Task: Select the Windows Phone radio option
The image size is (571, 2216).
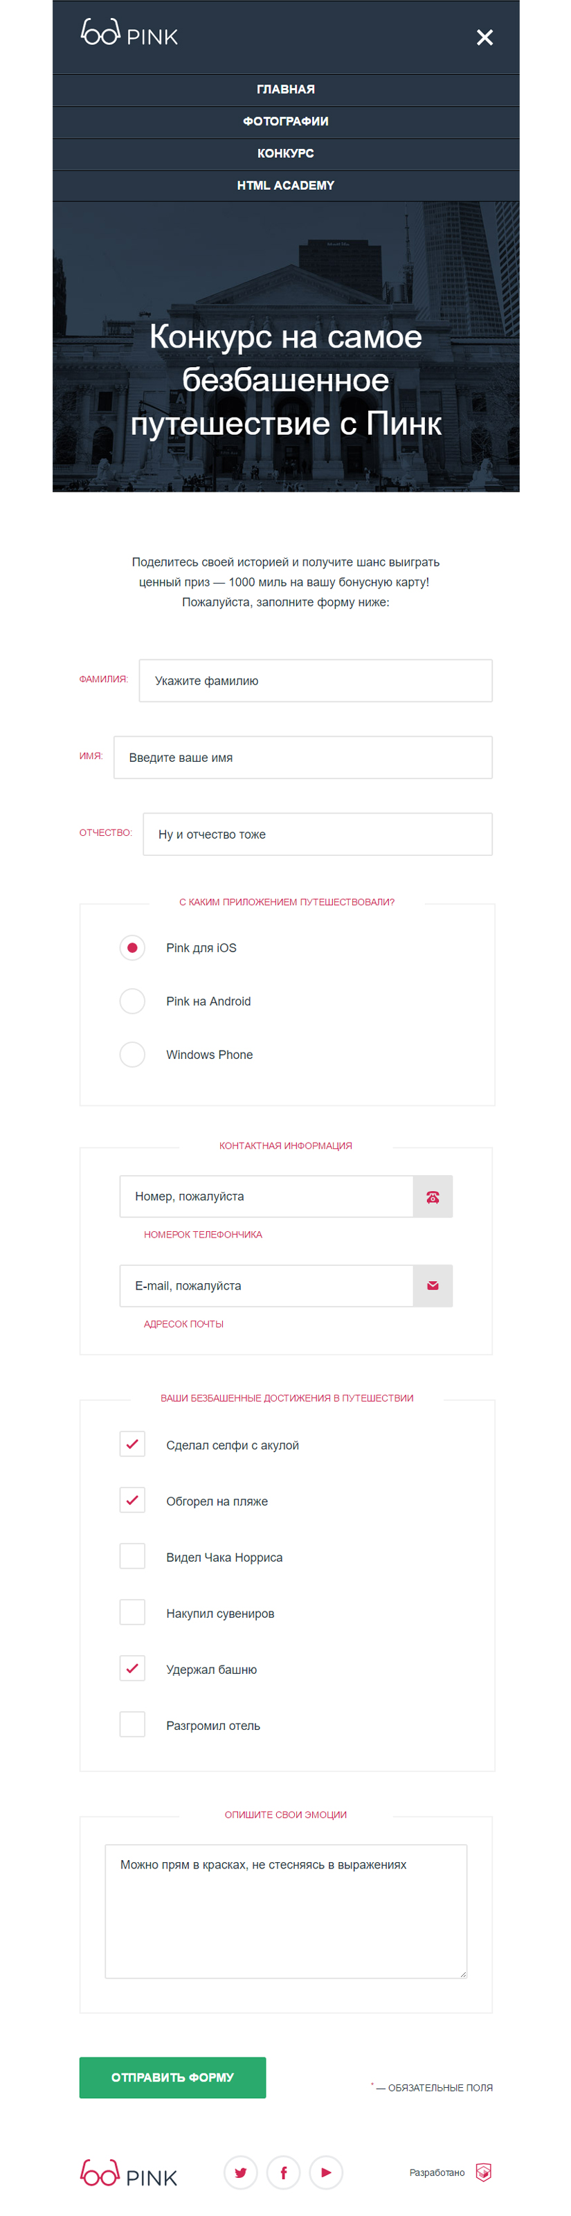Action: pyautogui.click(x=132, y=1054)
